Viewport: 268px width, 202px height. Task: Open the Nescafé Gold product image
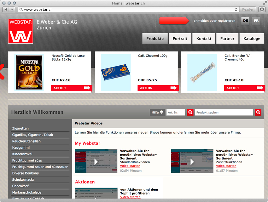click(x=29, y=72)
